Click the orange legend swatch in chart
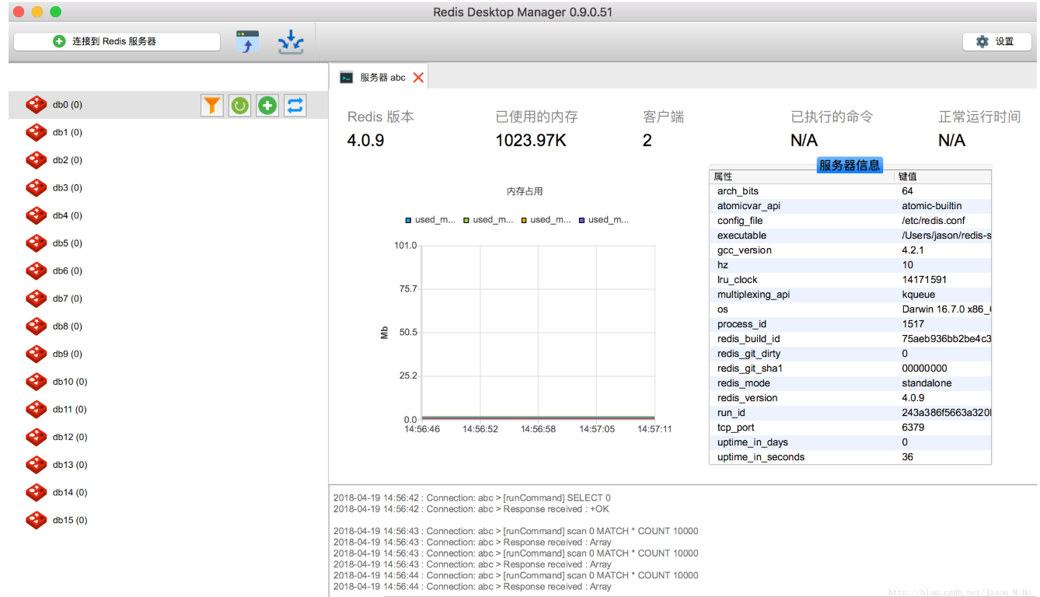This screenshot has height=597, width=1040. tap(524, 220)
